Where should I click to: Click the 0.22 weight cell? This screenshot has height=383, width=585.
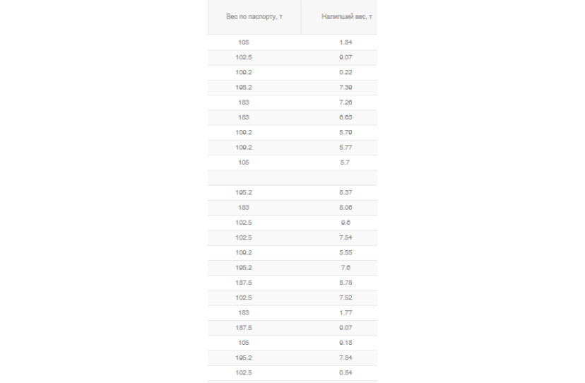click(345, 72)
